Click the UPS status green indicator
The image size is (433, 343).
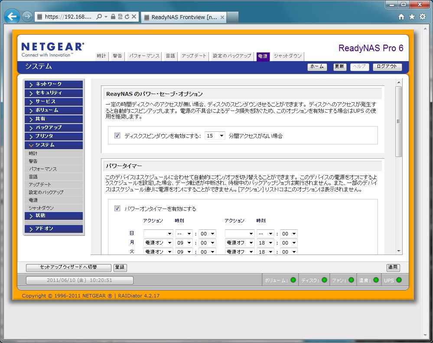tap(399, 280)
